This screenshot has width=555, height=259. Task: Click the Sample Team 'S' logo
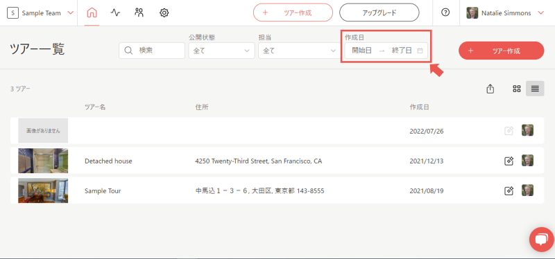point(13,13)
